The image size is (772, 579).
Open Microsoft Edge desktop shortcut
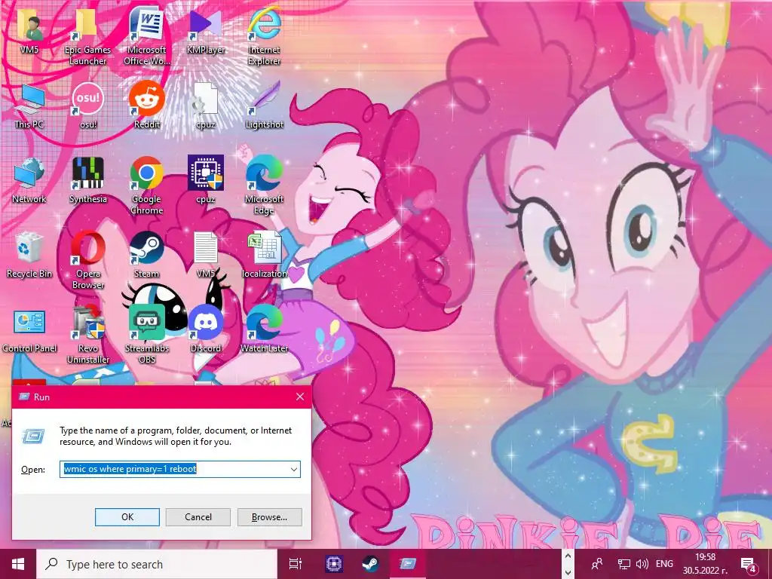pyautogui.click(x=265, y=186)
